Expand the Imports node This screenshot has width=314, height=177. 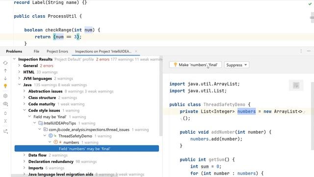point(24,168)
